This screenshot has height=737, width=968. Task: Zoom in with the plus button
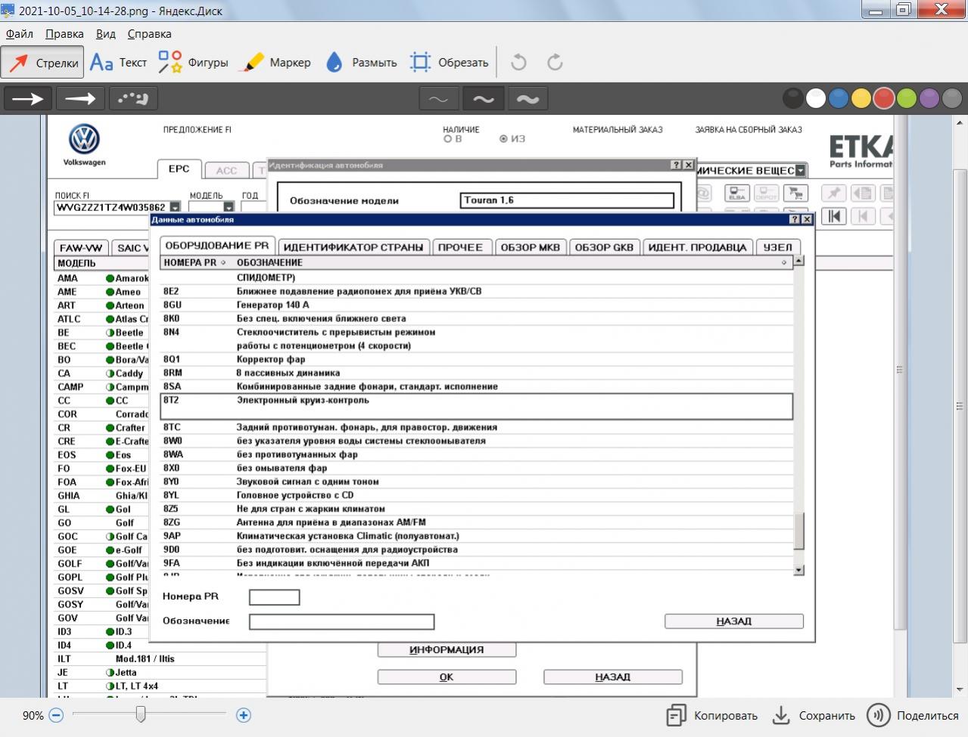[x=243, y=715]
